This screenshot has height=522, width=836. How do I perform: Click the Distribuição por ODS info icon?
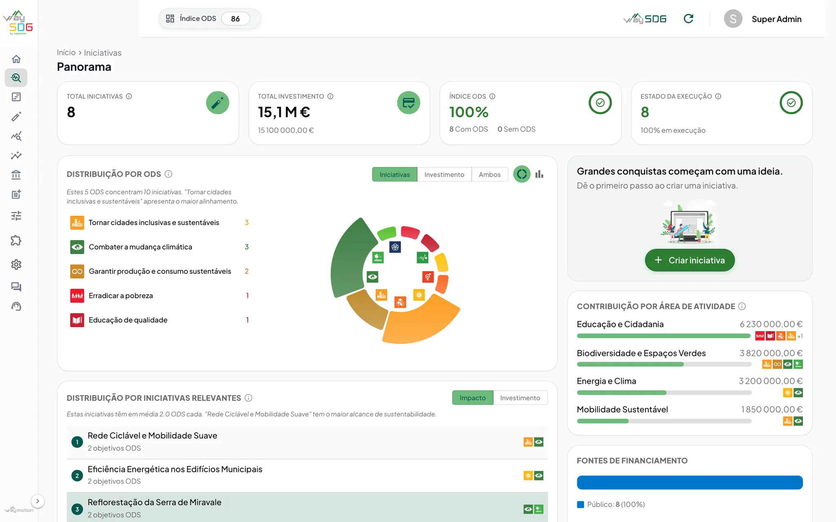click(168, 174)
